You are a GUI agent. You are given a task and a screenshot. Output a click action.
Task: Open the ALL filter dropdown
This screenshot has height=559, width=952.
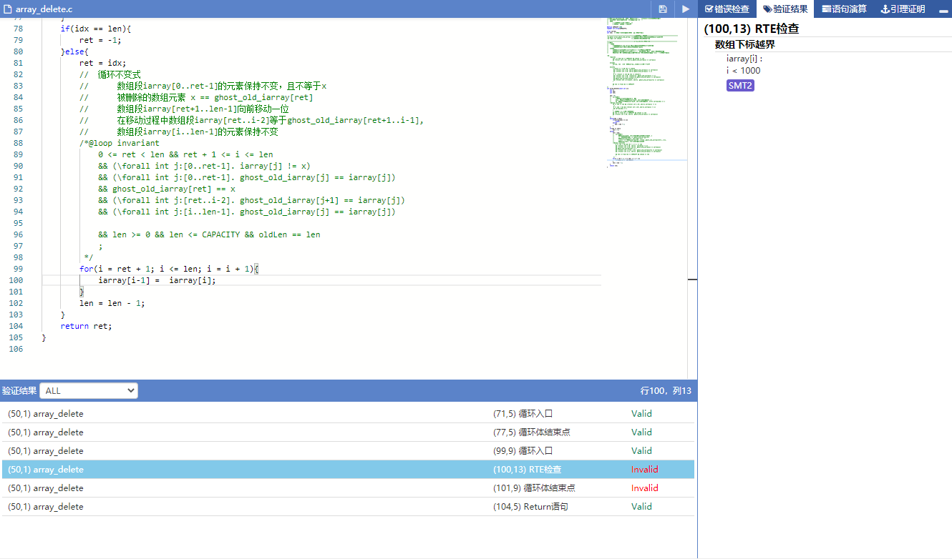(89, 391)
